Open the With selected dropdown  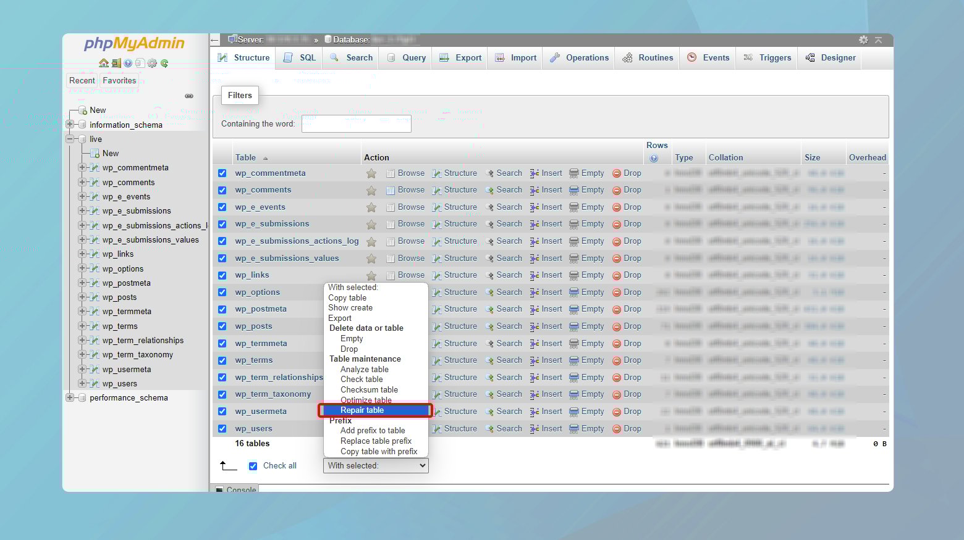376,466
